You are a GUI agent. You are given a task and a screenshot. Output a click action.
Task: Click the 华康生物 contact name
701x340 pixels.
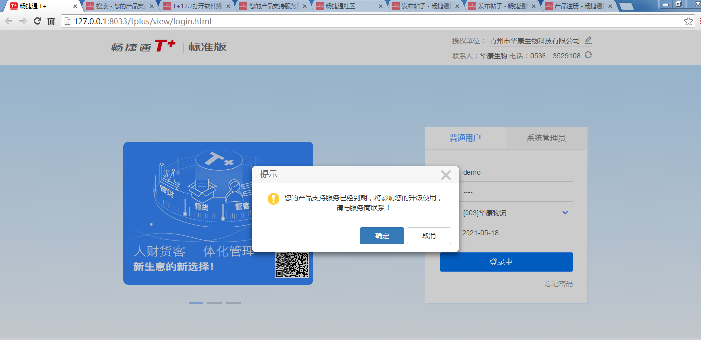pos(494,56)
